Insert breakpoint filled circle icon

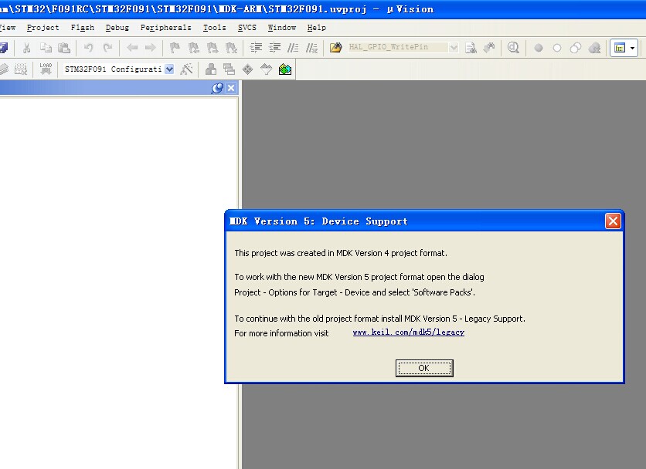click(x=538, y=48)
